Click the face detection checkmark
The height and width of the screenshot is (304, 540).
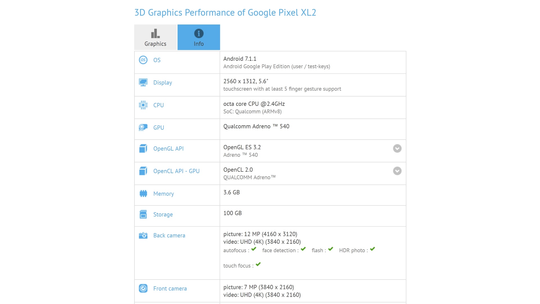[x=303, y=249]
